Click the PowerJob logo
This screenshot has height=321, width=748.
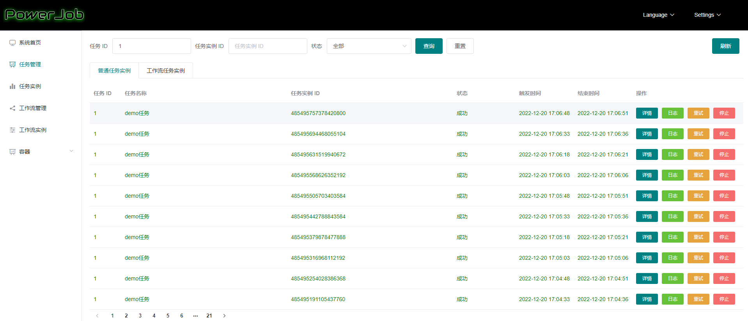coord(44,15)
